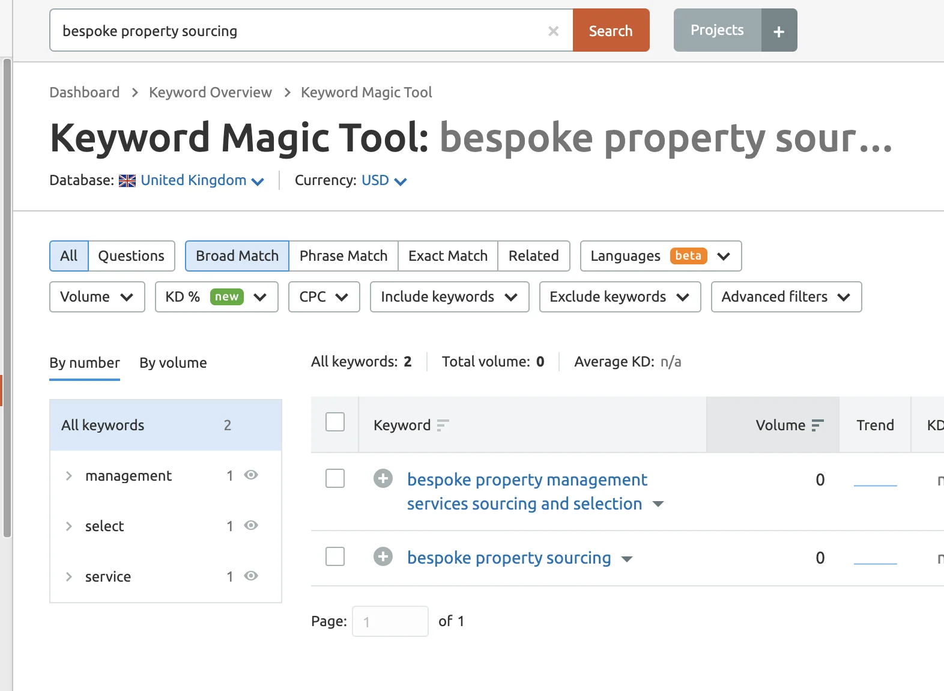Viewport: 944px width, 691px height.
Task: Select the All keywords group row
Action: tap(166, 425)
